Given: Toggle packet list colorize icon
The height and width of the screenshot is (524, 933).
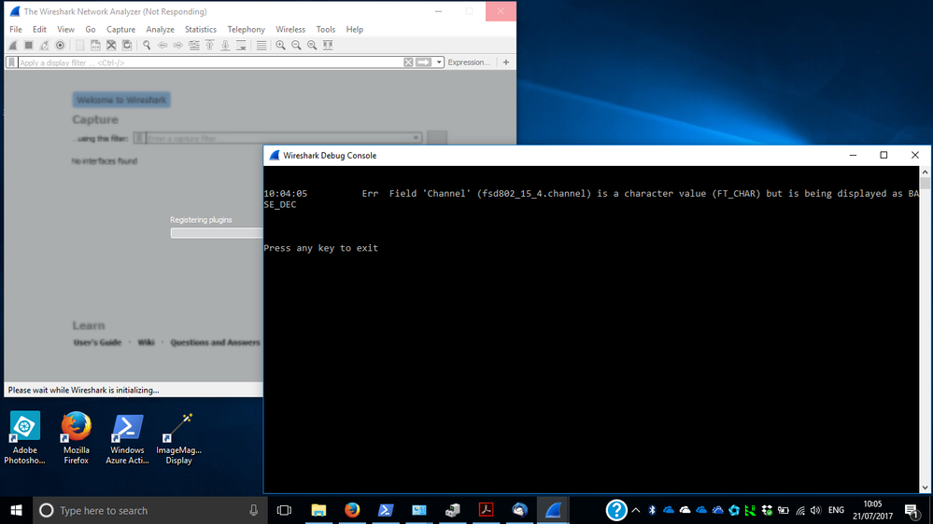Looking at the screenshot, I should click(262, 45).
